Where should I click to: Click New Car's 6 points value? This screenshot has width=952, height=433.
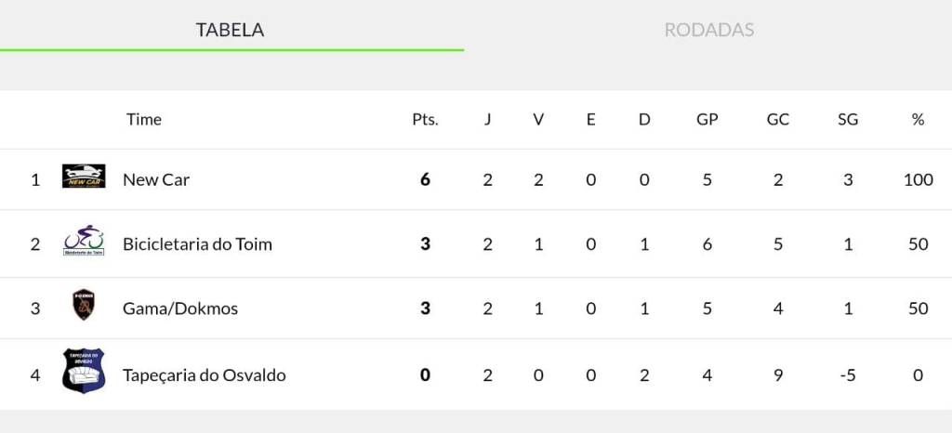coord(425,180)
